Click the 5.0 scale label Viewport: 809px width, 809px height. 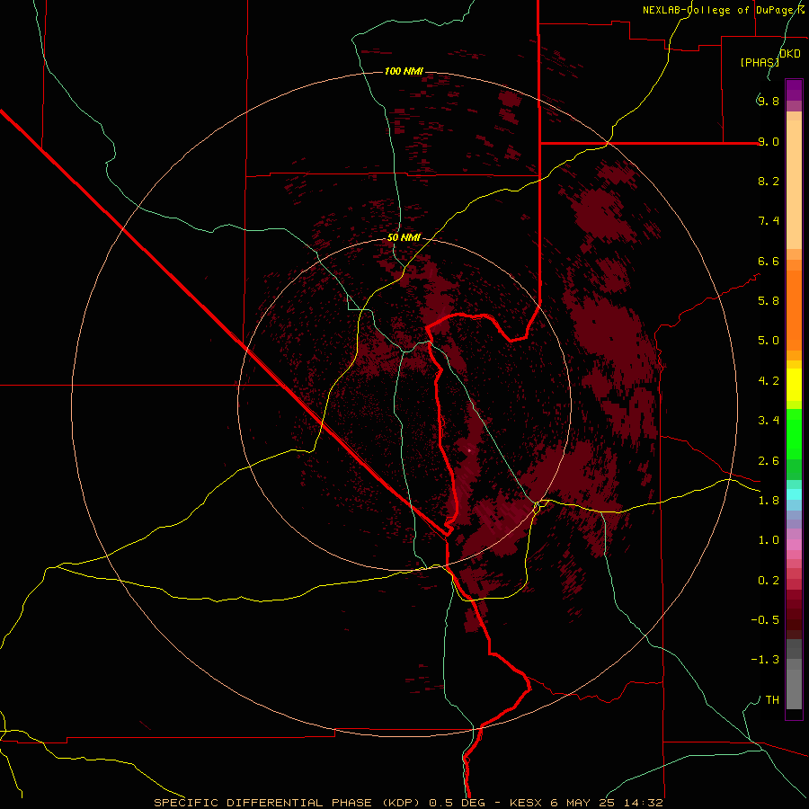coord(769,341)
